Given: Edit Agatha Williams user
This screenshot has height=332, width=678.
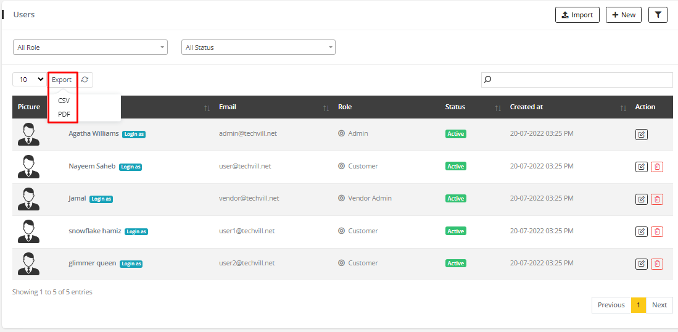Looking at the screenshot, I should click(x=641, y=135).
